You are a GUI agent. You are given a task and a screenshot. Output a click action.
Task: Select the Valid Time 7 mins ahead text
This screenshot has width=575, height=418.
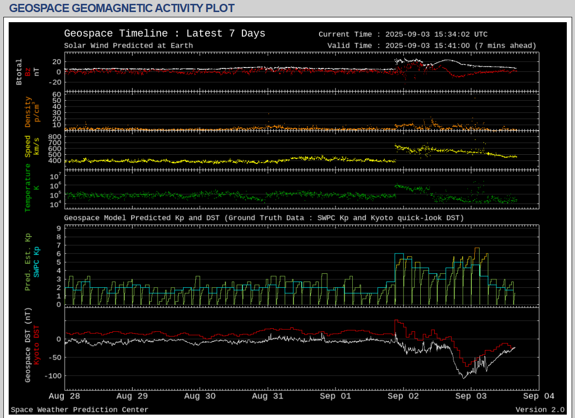pos(431,46)
